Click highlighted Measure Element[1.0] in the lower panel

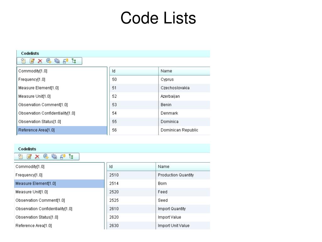coord(59,184)
